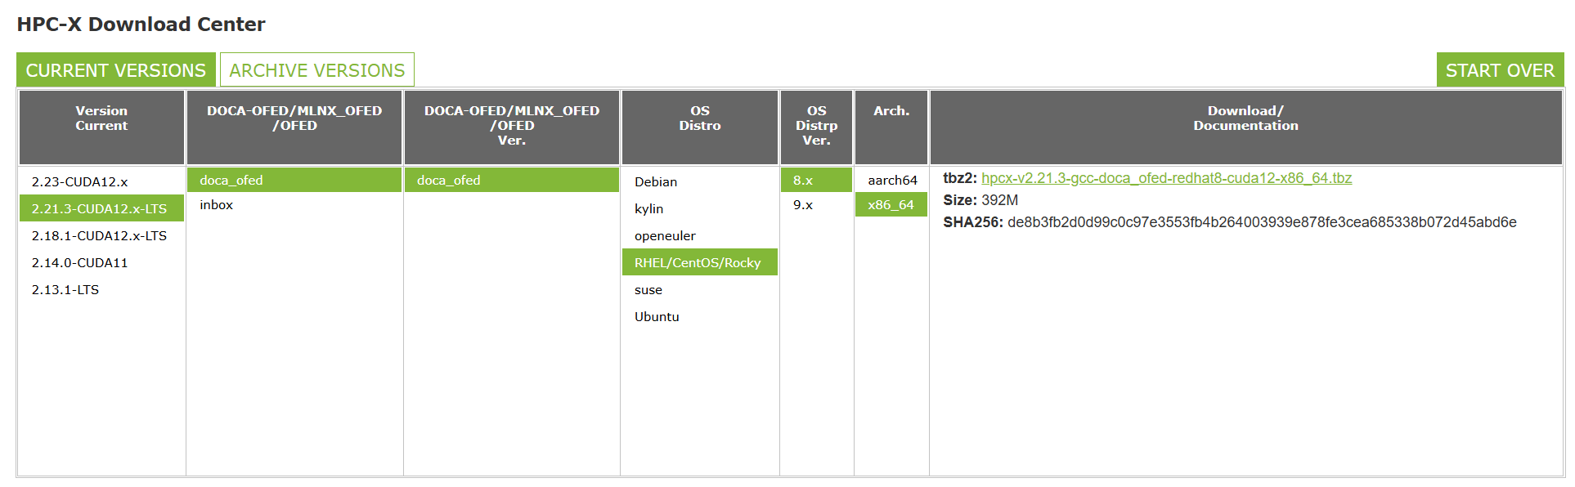Click the Start Over button
Image resolution: width=1575 pixels, height=487 pixels.
1500,70
